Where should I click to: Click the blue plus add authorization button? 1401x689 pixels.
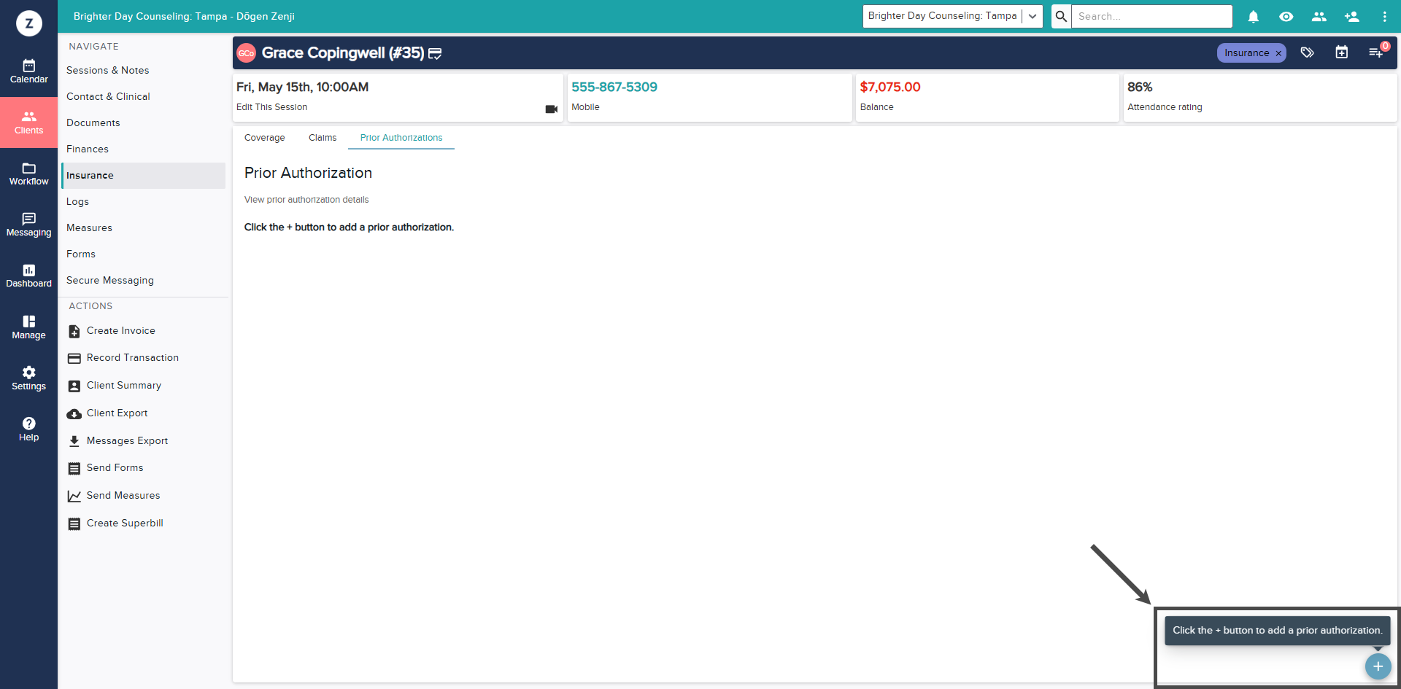(x=1378, y=666)
